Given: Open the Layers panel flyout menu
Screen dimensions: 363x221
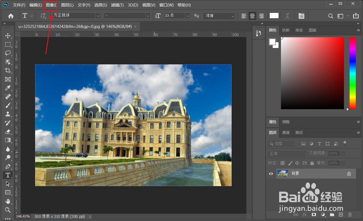Looking at the screenshot, I should [x=358, y=132].
